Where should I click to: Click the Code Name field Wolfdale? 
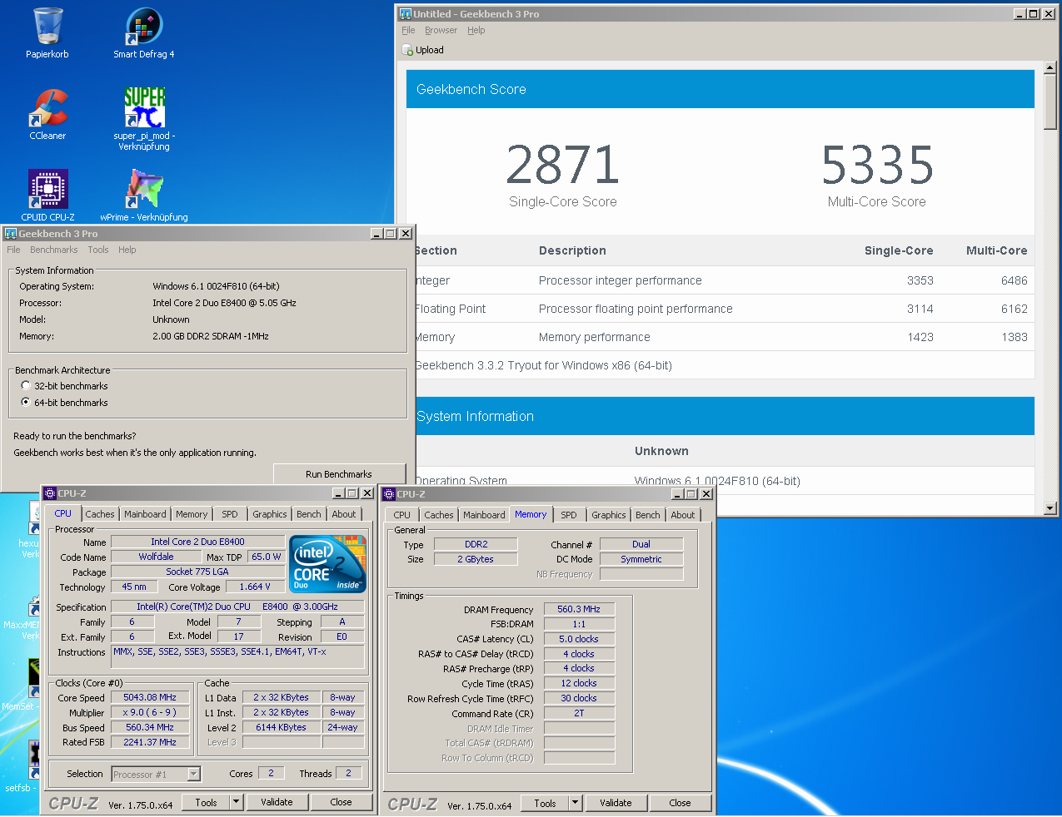coord(157,557)
